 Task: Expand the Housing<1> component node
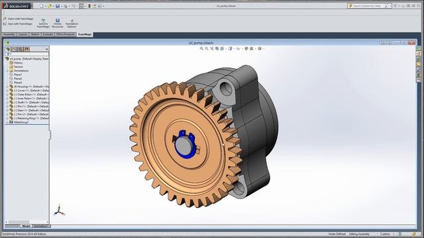pyautogui.click(x=7, y=87)
